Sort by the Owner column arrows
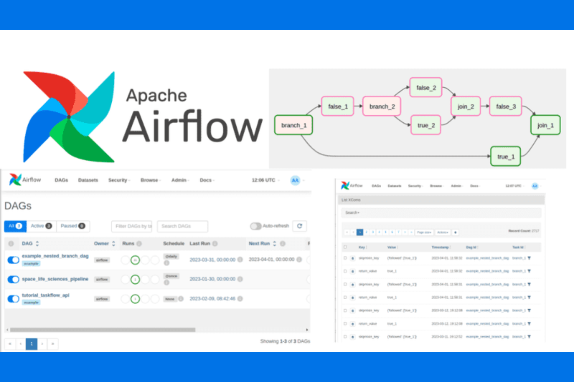Viewport: 574px width, 382px height. (x=114, y=243)
